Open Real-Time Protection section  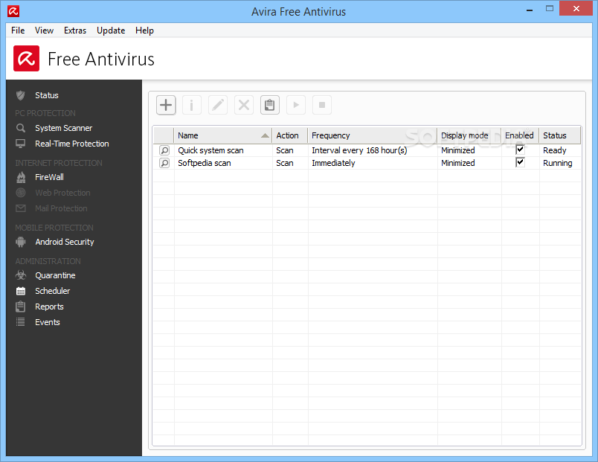click(72, 144)
